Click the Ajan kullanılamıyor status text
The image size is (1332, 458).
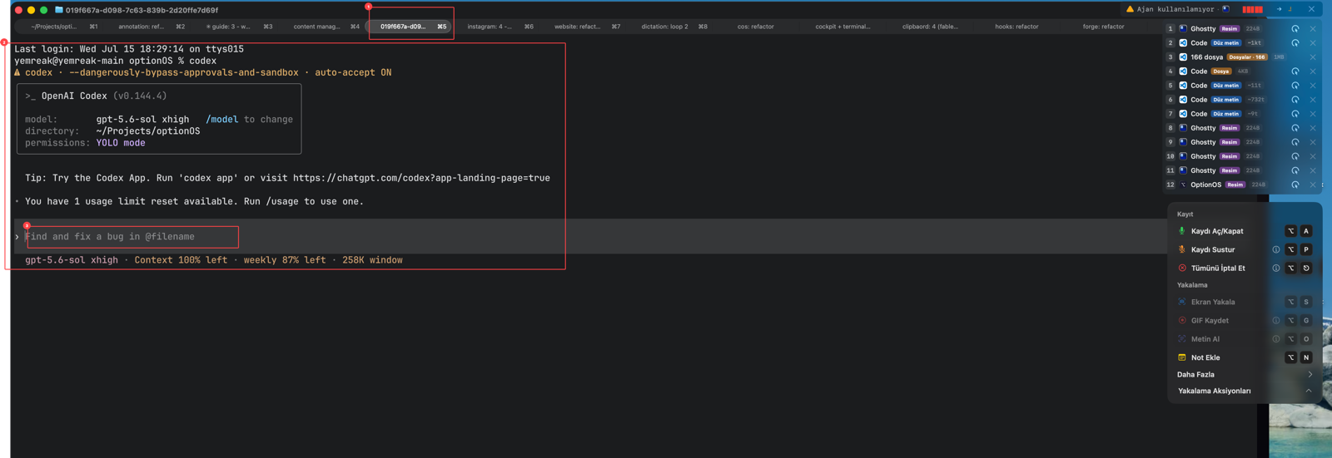1175,9
